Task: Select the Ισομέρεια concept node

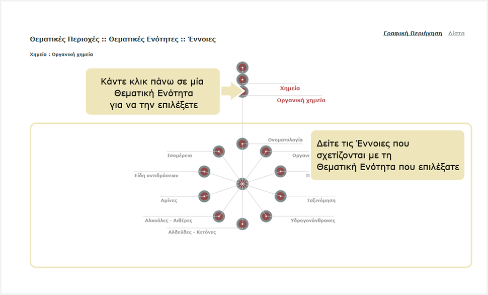Action: point(218,151)
